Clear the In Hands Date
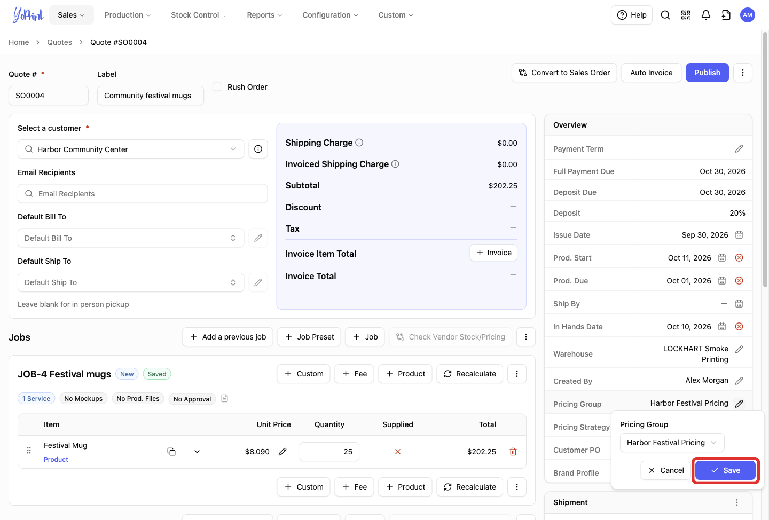 pos(739,327)
